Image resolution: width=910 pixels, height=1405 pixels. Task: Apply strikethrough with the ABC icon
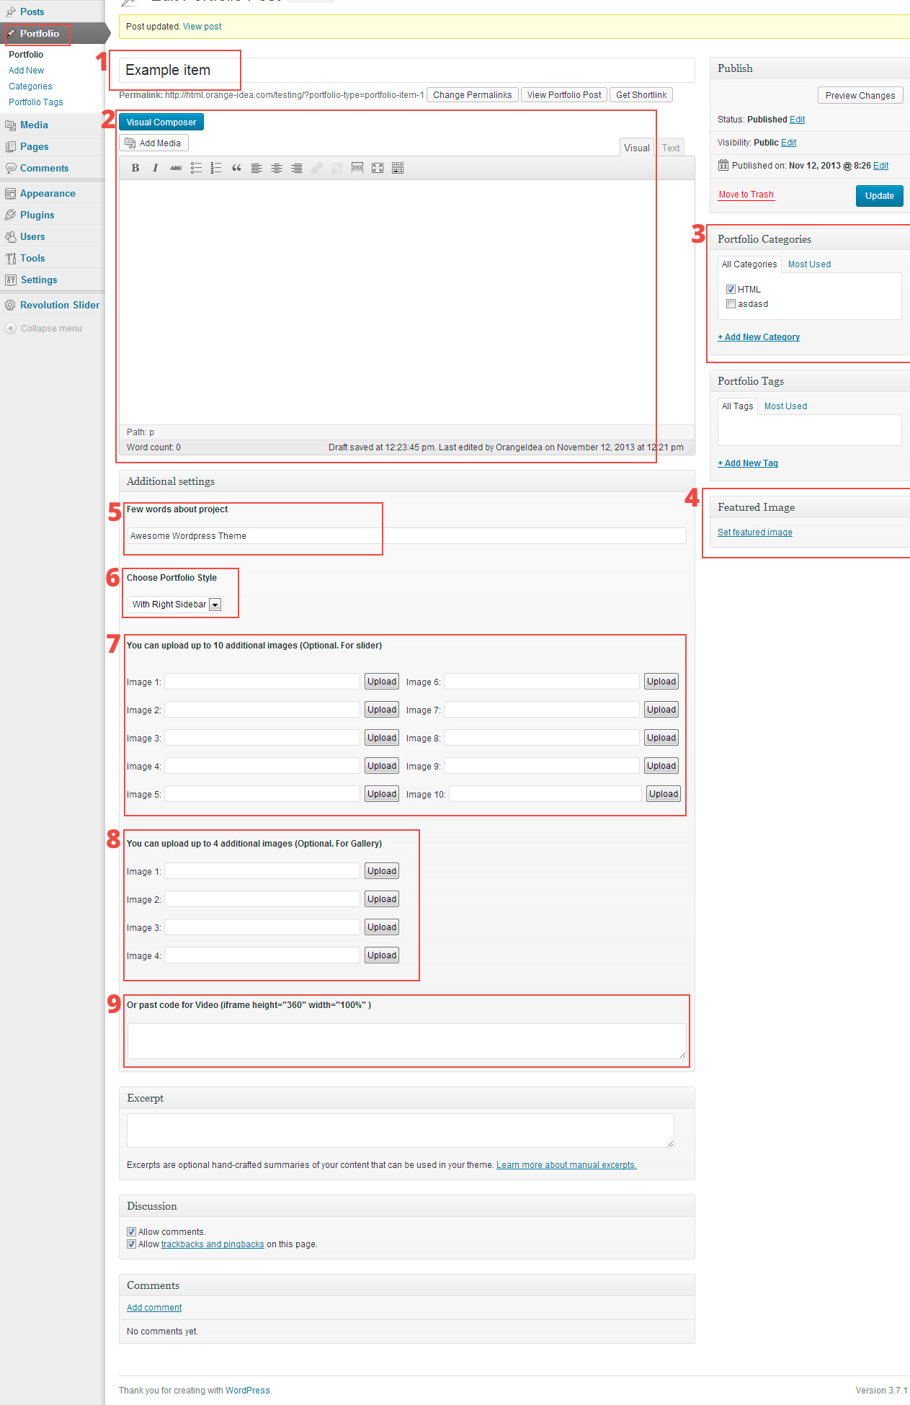pos(176,168)
